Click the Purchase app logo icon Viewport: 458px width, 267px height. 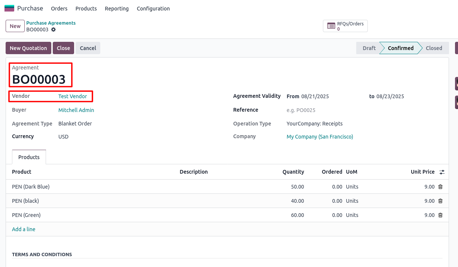tap(9, 8)
